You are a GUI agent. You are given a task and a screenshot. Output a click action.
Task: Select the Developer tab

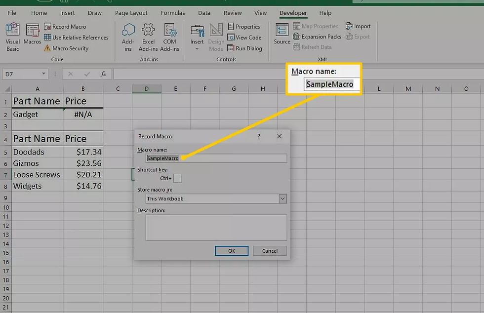point(293,13)
